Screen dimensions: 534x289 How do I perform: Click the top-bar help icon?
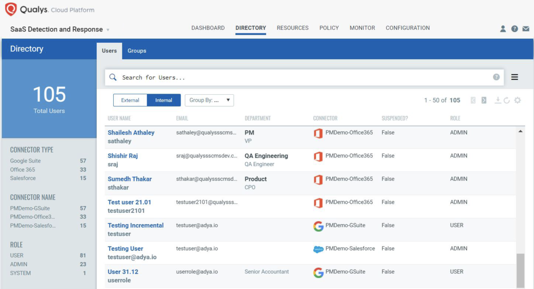click(x=515, y=29)
